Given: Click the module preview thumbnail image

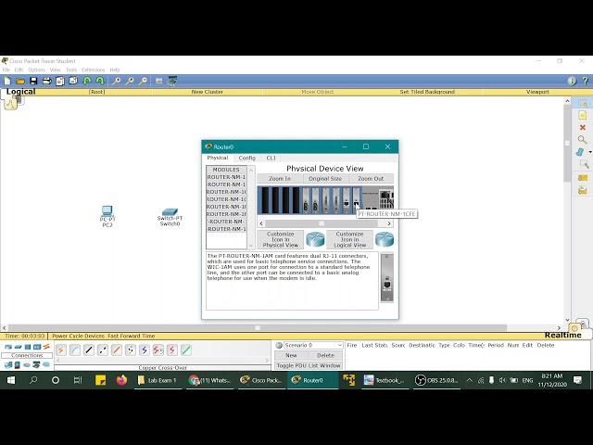Looking at the screenshot, I should coord(386,277).
